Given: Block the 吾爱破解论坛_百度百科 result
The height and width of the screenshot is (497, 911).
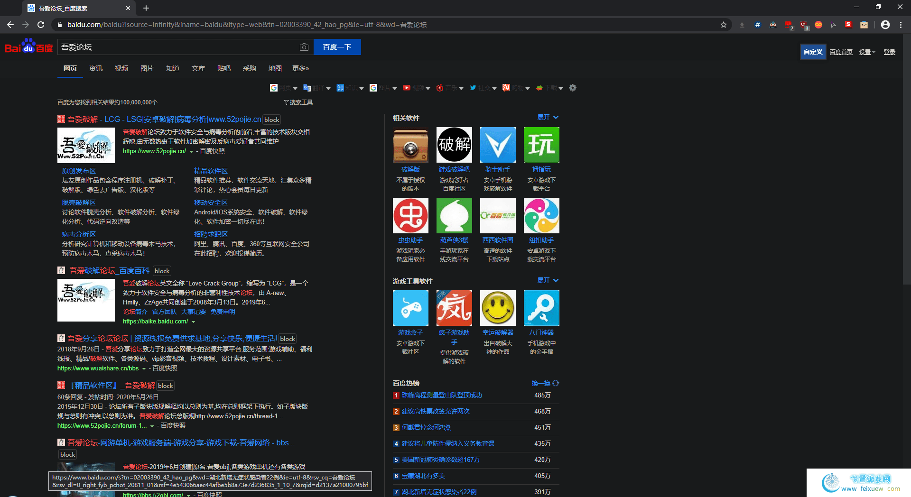Looking at the screenshot, I should 162,271.
